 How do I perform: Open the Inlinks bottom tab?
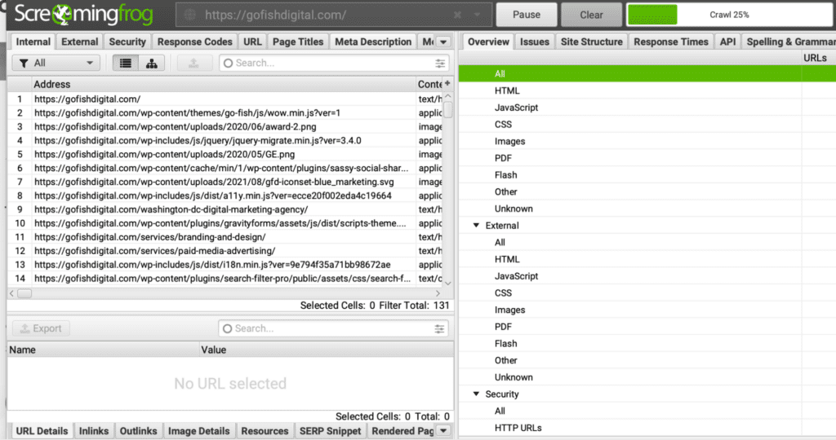[x=94, y=431]
